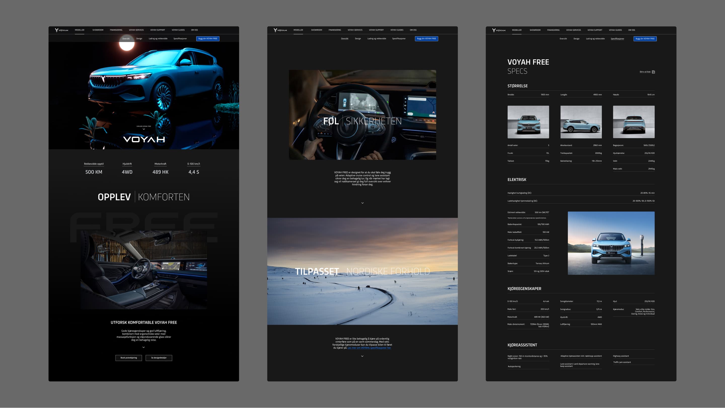This screenshot has width=725, height=408.
Task: Select the Oversikt tab on the Føl Sikkerheten page
Action: coord(345,39)
